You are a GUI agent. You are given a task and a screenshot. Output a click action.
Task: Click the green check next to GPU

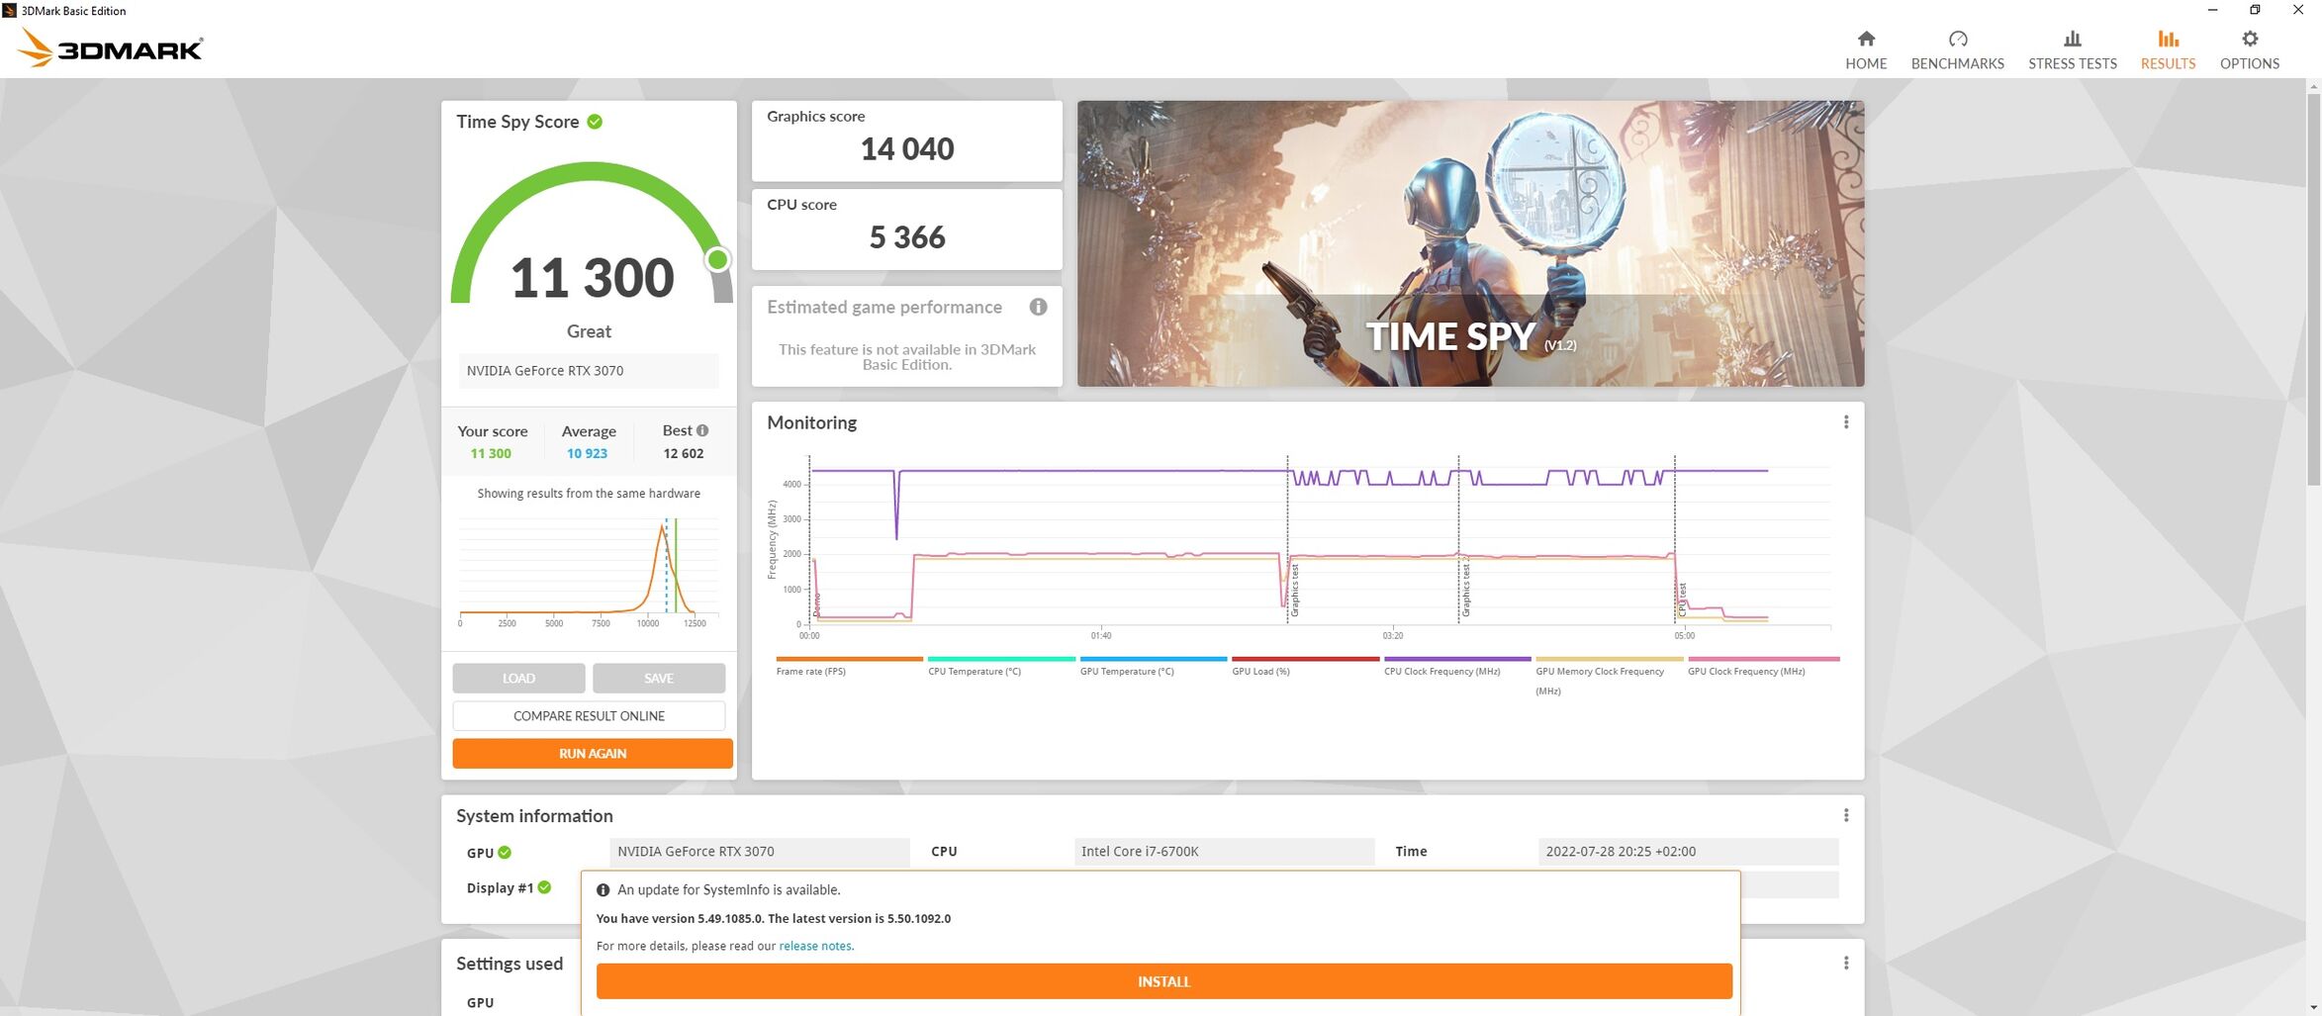505,853
